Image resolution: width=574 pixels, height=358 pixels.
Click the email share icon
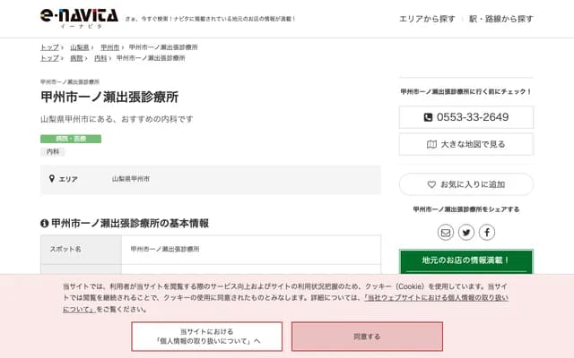[x=446, y=233]
